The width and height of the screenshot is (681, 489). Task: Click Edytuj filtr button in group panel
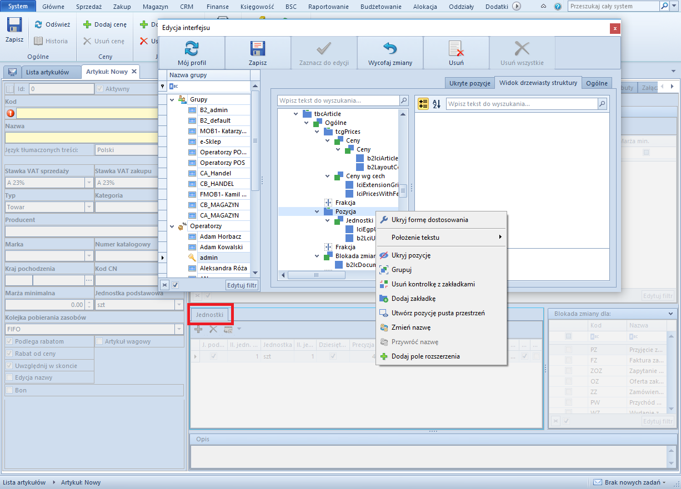click(x=242, y=285)
